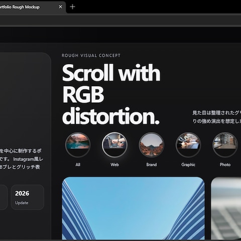Viewport: 241px width, 241px height.
Task: Open the blurred laptop keyboard card
Action: 226,208
